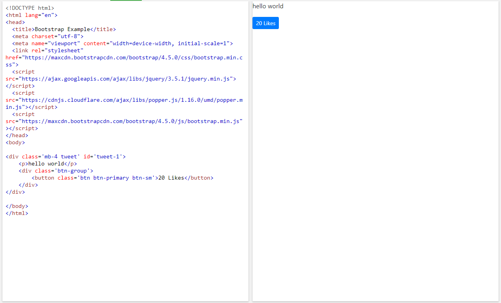Click the meta charset utf-8 line
Image resolution: width=501 pixels, height=303 pixels.
point(48,36)
